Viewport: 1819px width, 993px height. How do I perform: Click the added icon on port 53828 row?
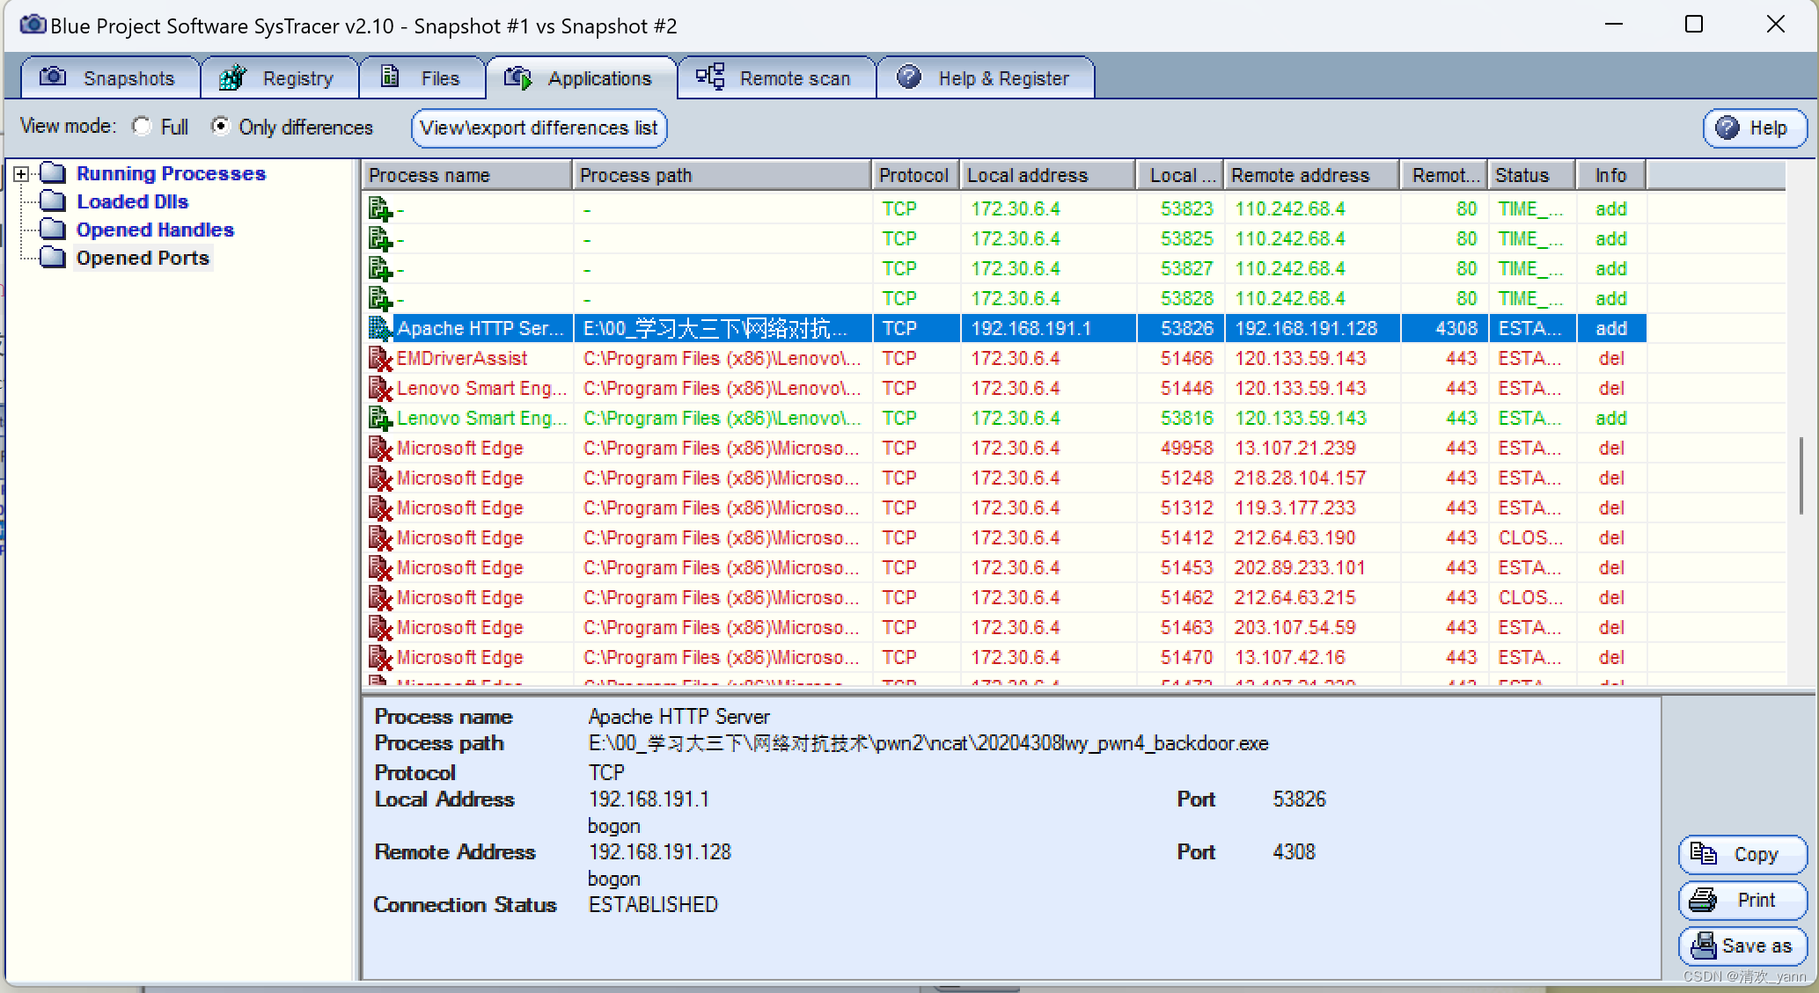click(380, 299)
